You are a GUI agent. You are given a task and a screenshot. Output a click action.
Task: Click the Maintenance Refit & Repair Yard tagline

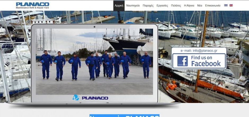(32, 8)
